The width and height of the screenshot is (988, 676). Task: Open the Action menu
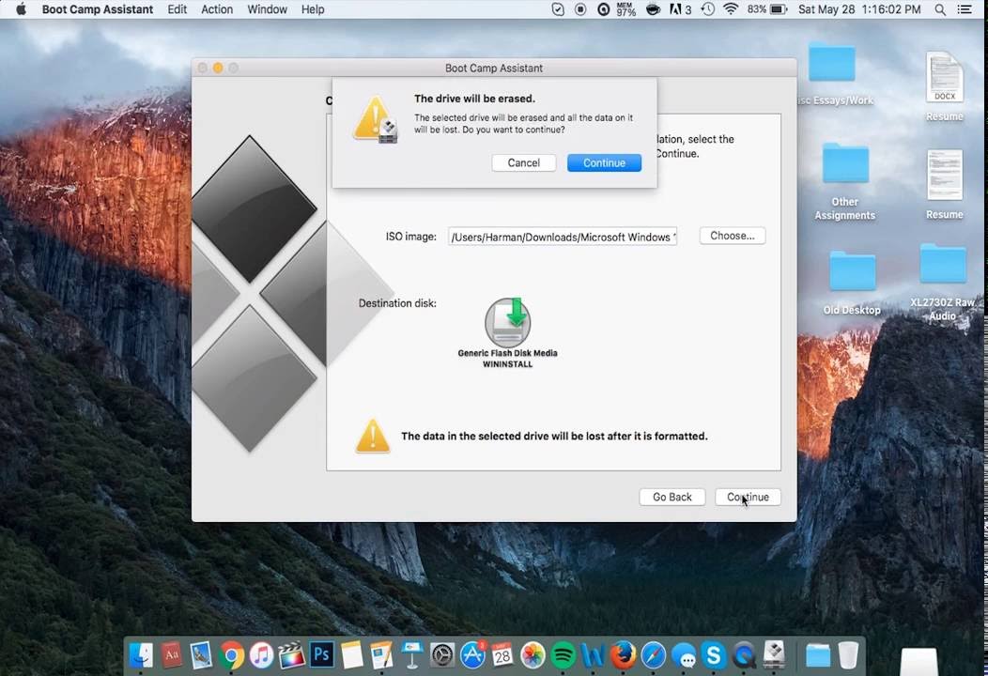pyautogui.click(x=217, y=9)
